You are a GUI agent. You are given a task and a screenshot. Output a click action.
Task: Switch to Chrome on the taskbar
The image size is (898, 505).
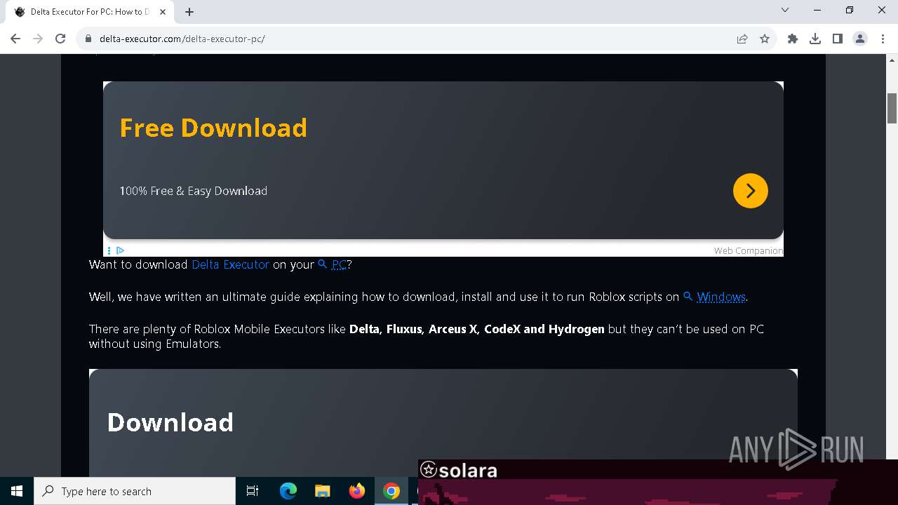391,491
